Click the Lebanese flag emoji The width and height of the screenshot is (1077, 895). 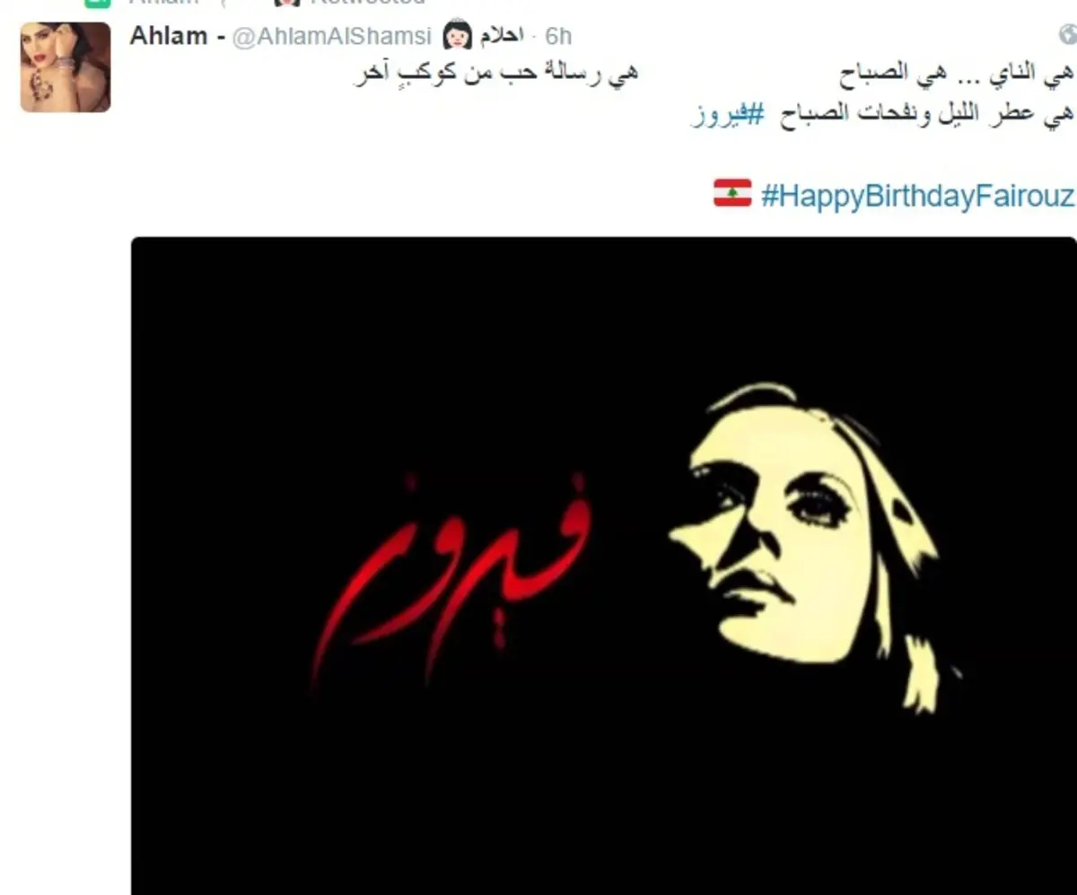coord(732,193)
